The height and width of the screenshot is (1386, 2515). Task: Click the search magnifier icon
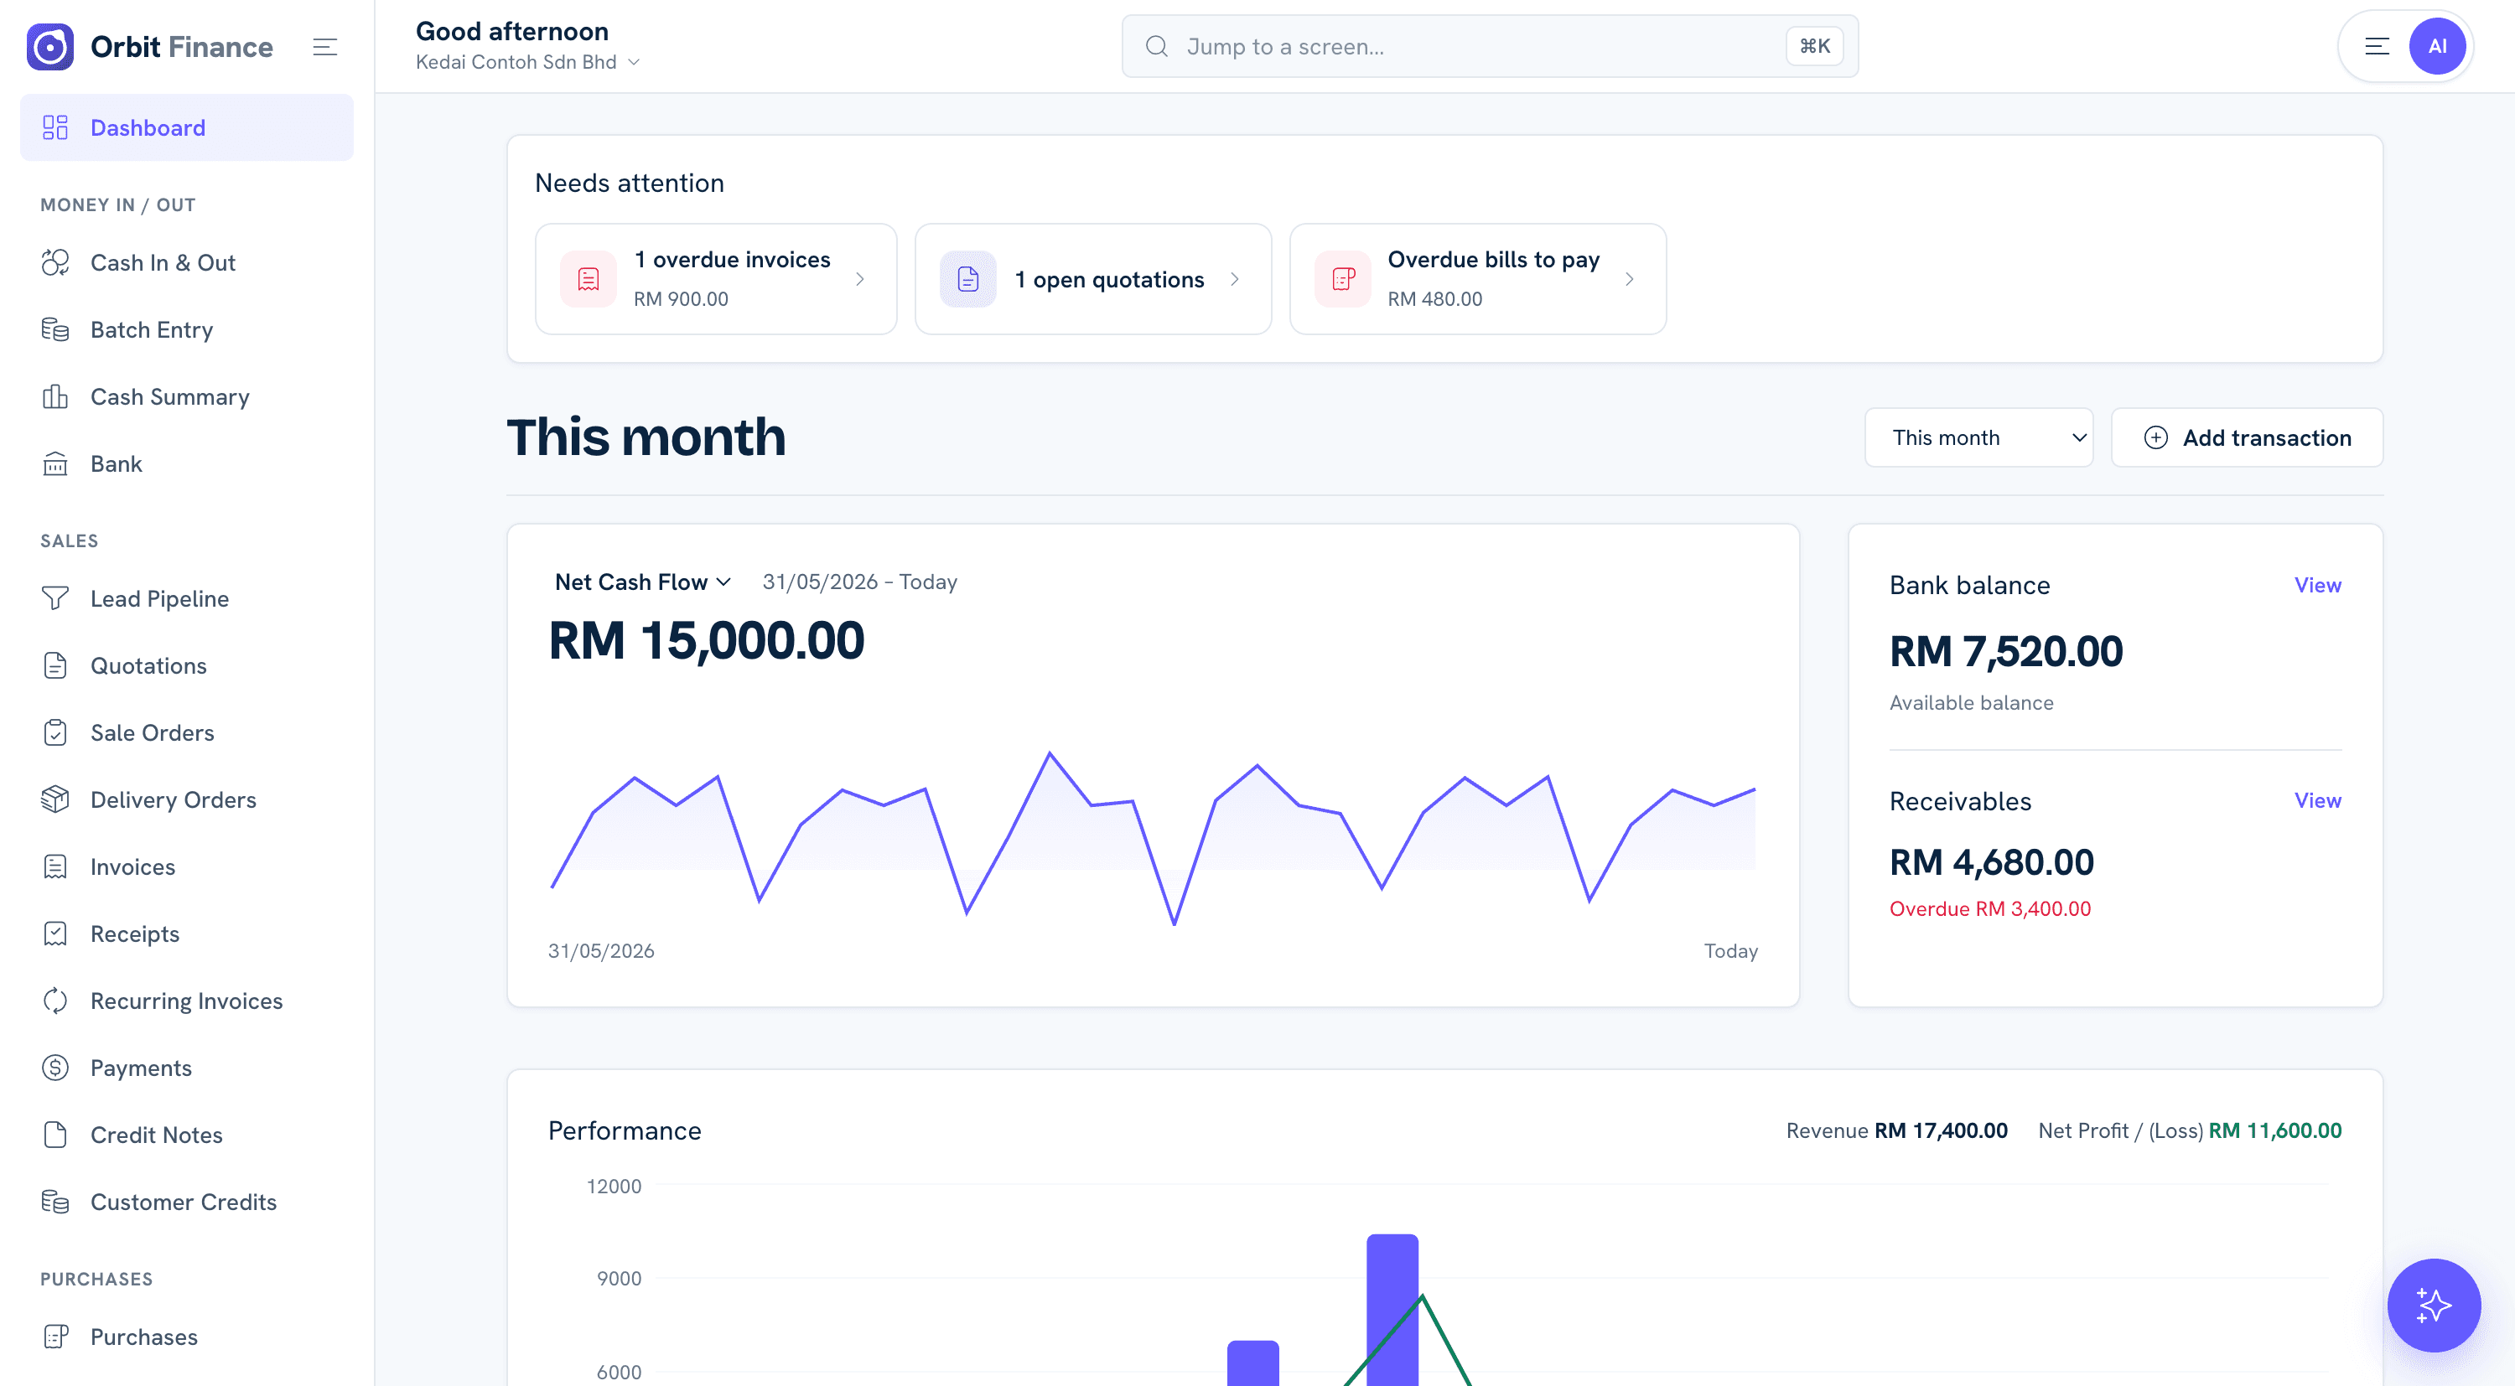[x=1157, y=47]
